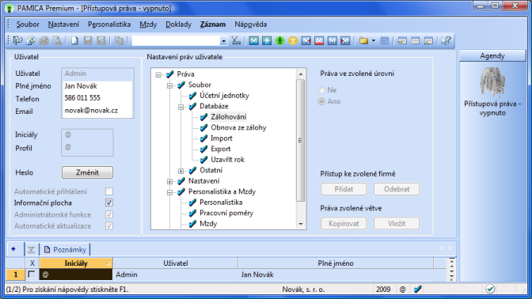
Task: Collapse the Soubor tree branch
Action: [169, 85]
